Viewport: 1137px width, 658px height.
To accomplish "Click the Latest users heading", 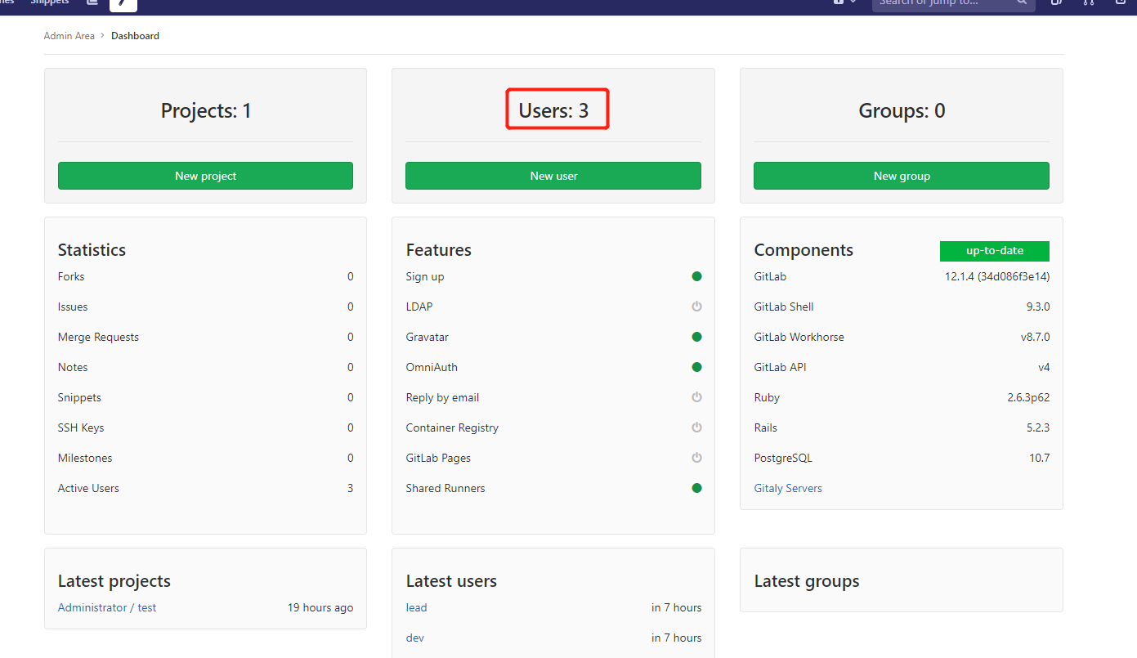I will coord(451,581).
